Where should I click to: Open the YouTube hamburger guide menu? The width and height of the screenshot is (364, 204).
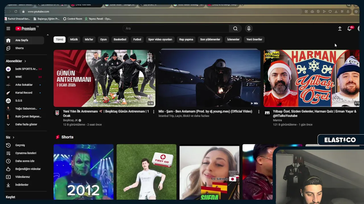click(x=8, y=29)
